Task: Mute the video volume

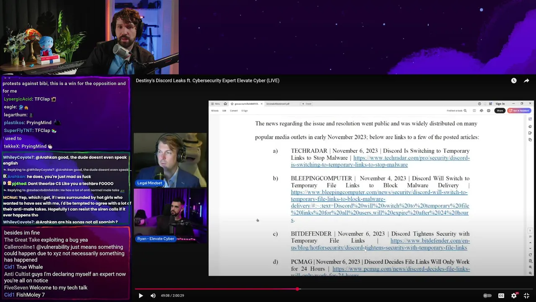Action: point(153,295)
